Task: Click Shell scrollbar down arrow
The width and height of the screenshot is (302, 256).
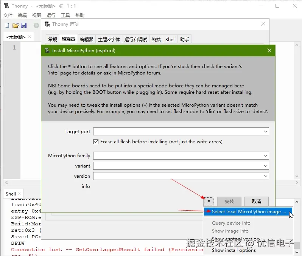Action: [297, 252]
